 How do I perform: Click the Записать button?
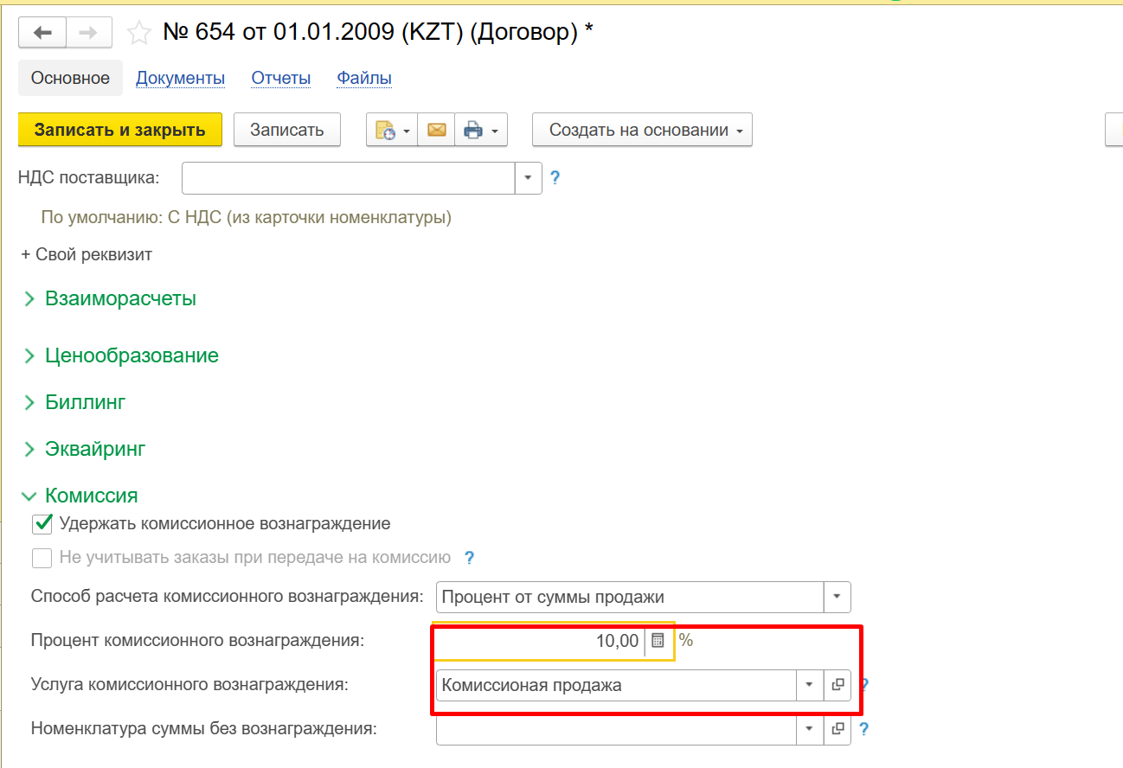[x=287, y=130]
